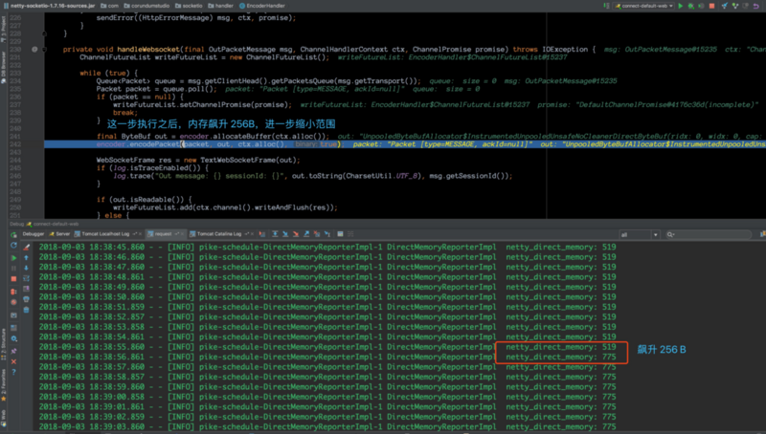The image size is (766, 434).
Task: Click the console log search field
Action: pos(709,234)
